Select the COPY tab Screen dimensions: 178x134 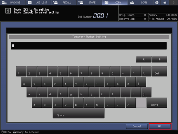(115, 2)
